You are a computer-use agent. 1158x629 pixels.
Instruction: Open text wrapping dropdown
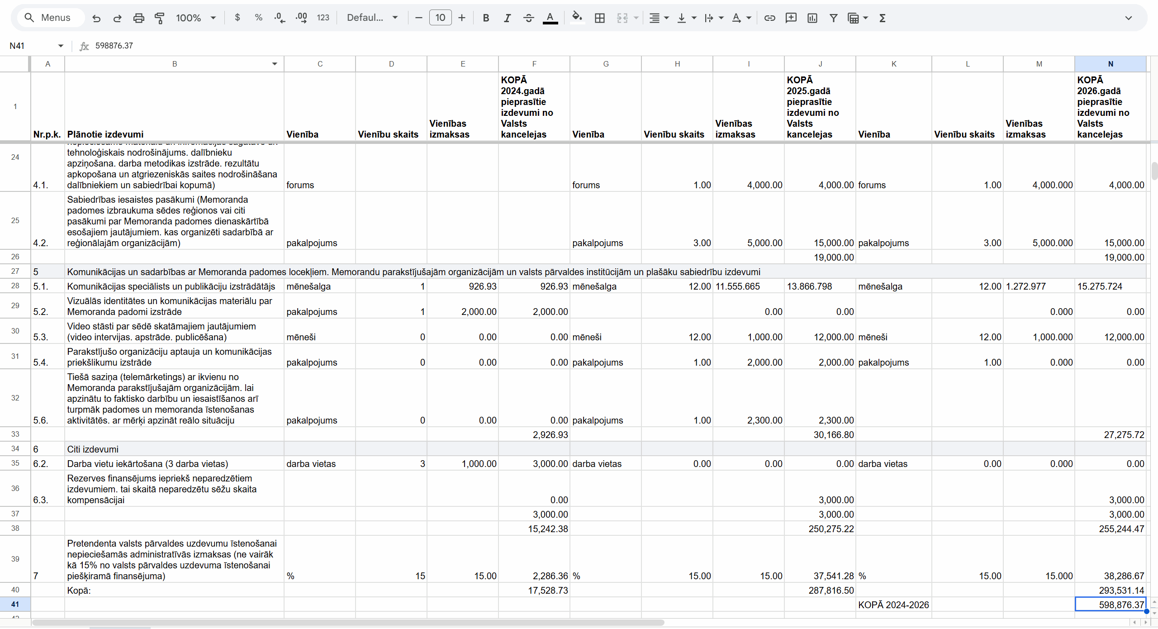coord(714,18)
